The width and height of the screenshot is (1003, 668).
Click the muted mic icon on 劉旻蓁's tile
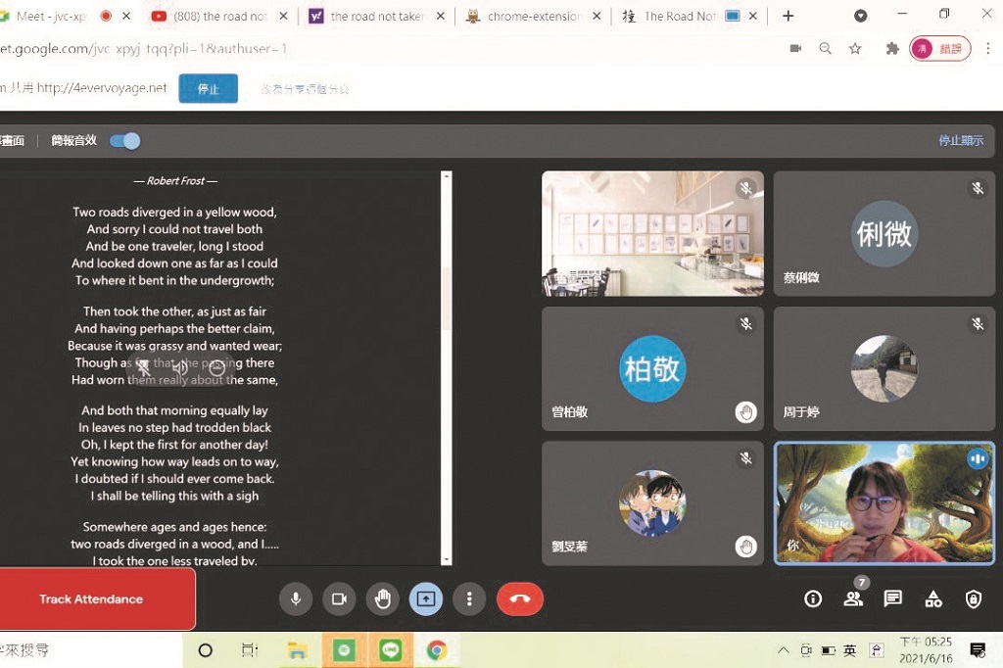(745, 458)
